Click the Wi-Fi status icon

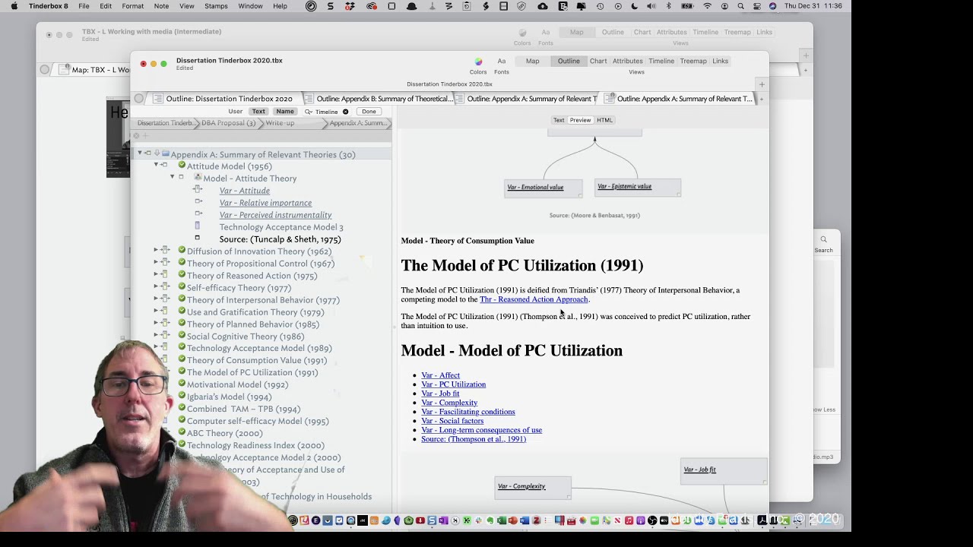tap(708, 6)
